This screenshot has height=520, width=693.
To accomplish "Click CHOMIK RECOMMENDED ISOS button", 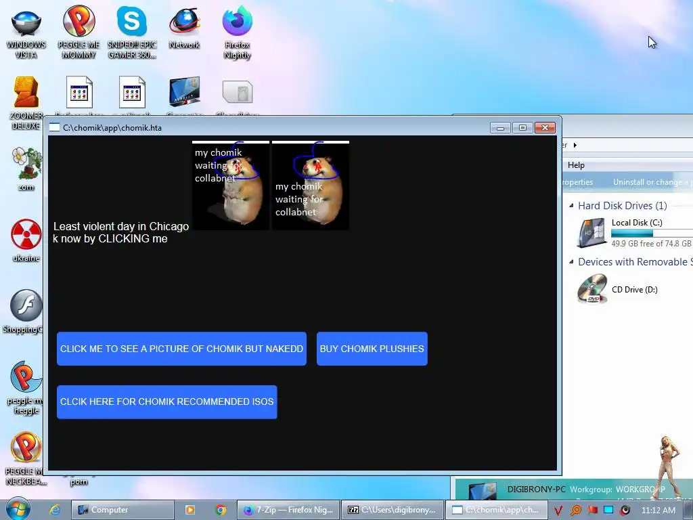I will click(x=167, y=402).
